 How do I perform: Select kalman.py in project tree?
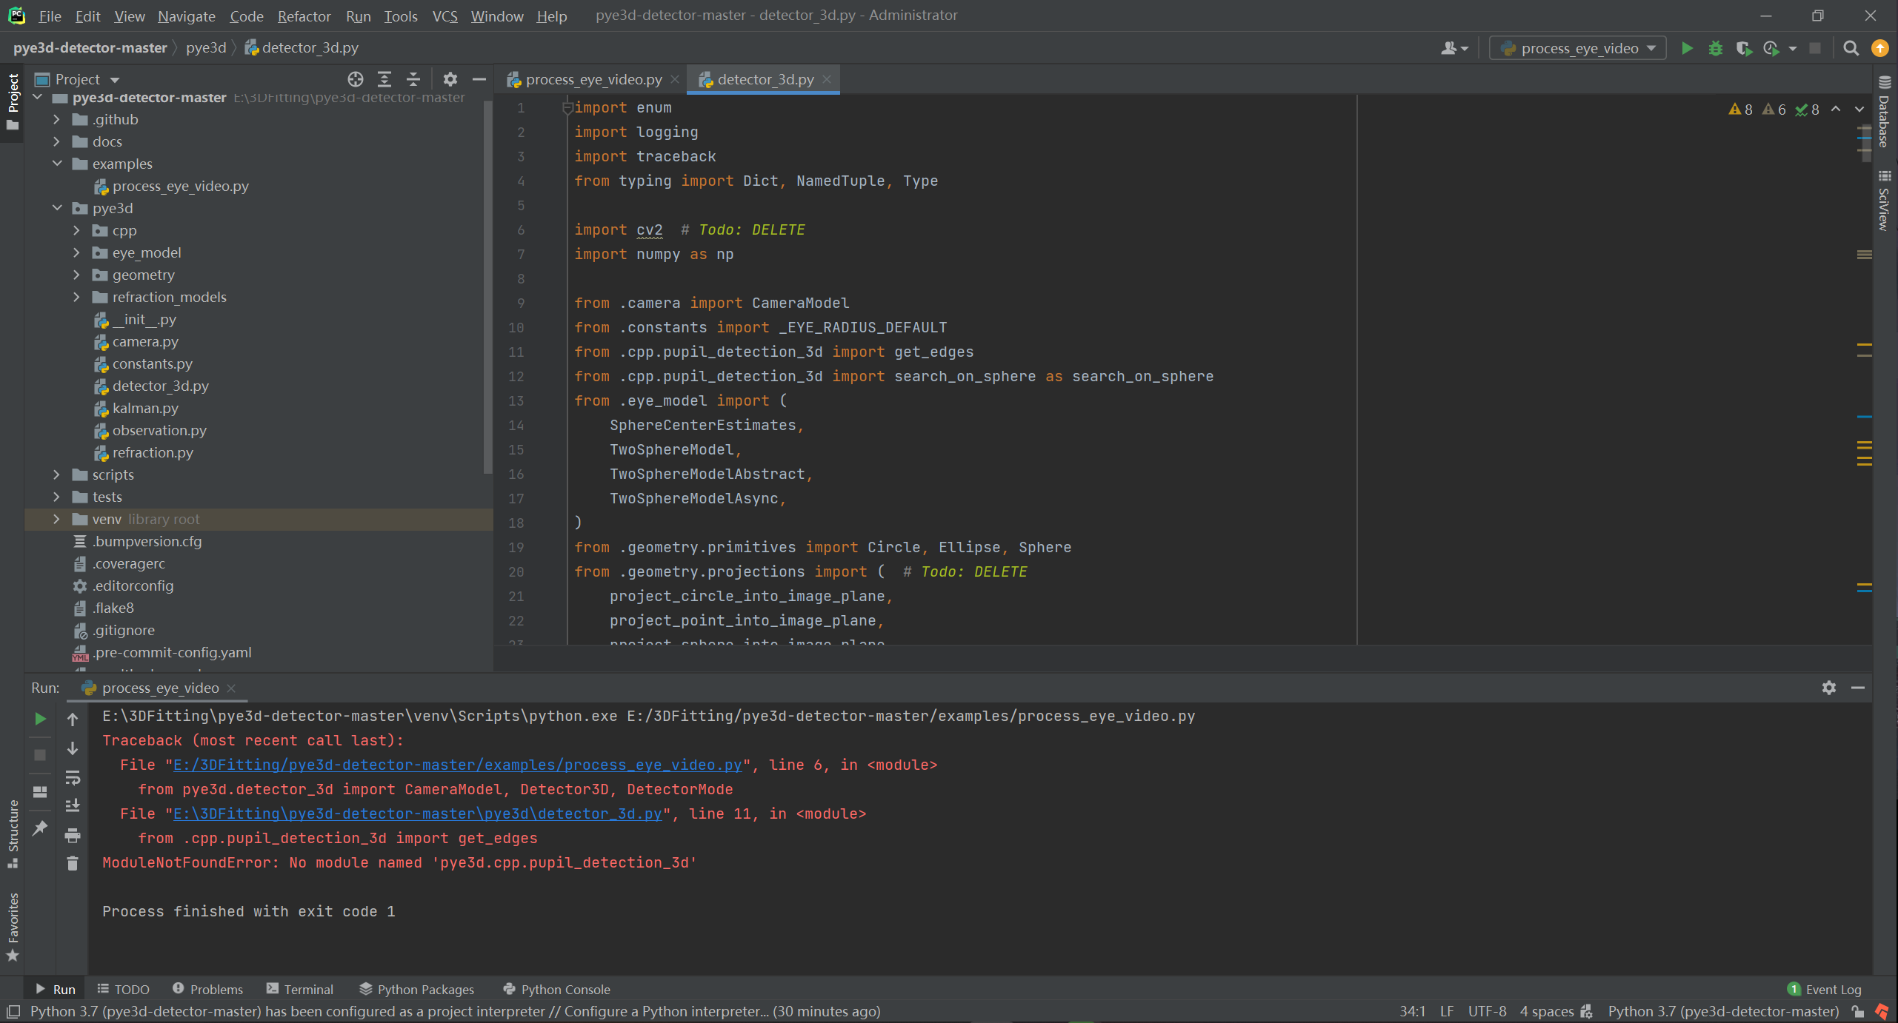[145, 408]
